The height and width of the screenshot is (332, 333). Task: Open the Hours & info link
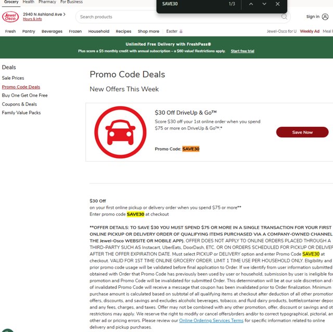coord(32,19)
